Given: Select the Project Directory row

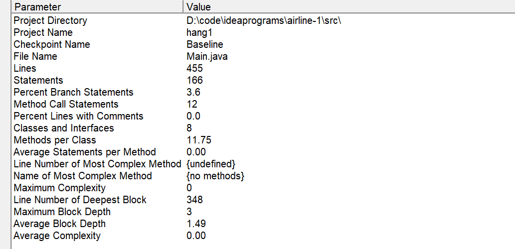Looking at the screenshot, I should pyautogui.click(x=263, y=20).
